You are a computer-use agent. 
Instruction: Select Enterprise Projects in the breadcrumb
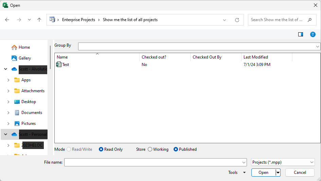click(78, 20)
